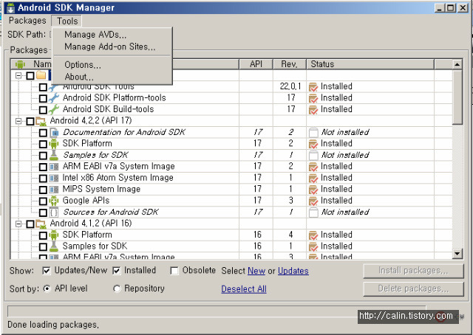Click the Google APIs icon

click(54, 201)
